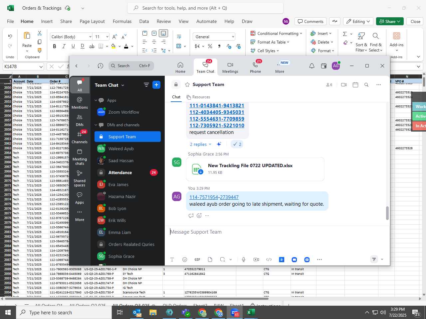
Task: Open the Resources tab in Support Team
Action: pos(198,97)
